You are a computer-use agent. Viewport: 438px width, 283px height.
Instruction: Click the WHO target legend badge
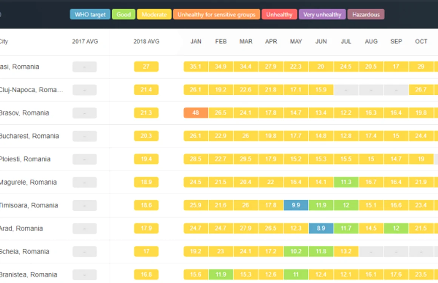[x=90, y=14]
